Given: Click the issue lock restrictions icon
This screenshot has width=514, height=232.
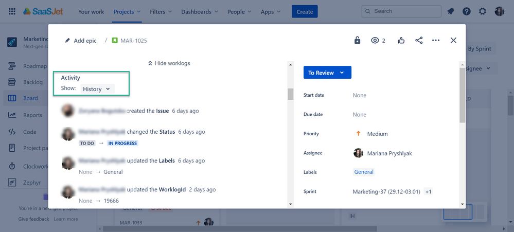Looking at the screenshot, I should pyautogui.click(x=357, y=40).
